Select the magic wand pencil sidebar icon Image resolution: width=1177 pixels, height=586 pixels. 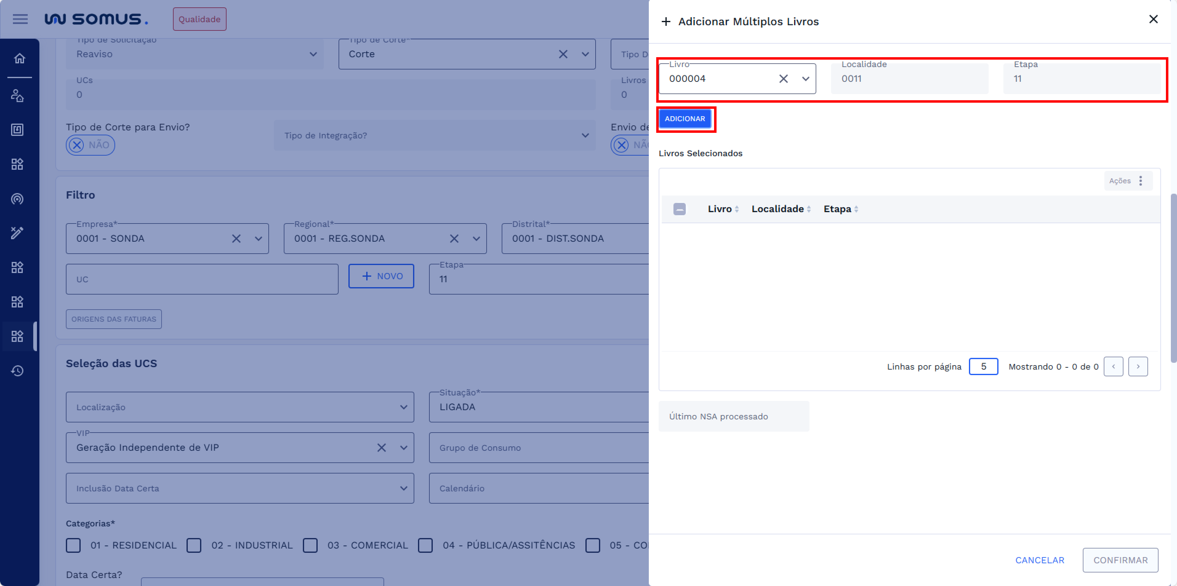[x=17, y=233]
